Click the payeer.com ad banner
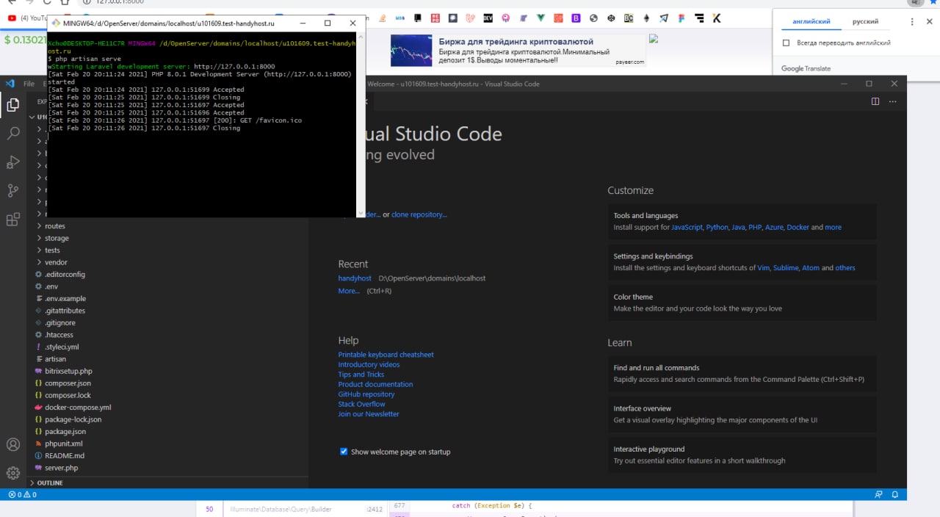 [x=518, y=51]
